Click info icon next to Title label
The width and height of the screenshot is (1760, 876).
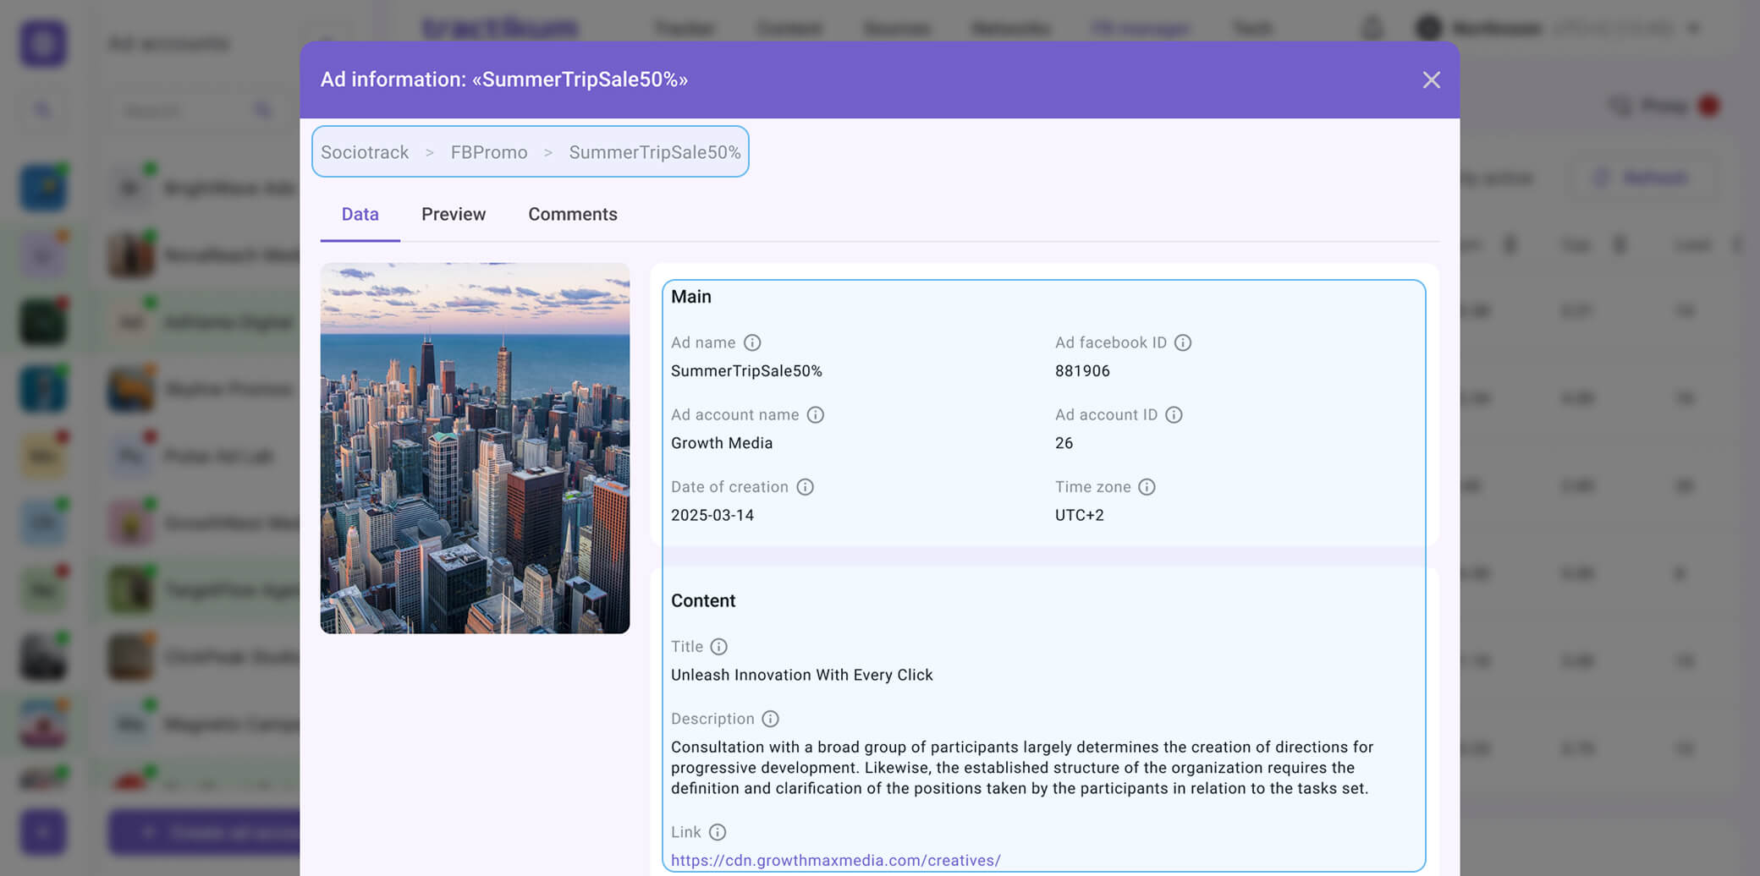(x=718, y=647)
